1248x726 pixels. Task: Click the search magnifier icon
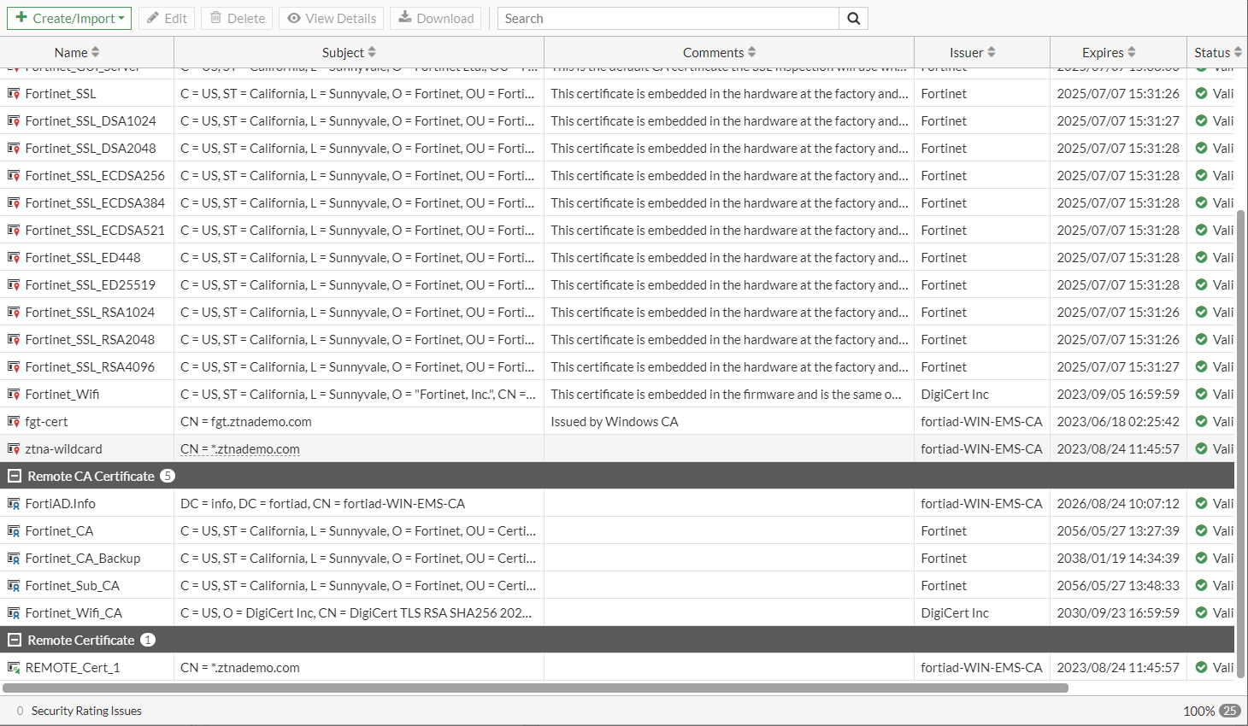point(852,18)
